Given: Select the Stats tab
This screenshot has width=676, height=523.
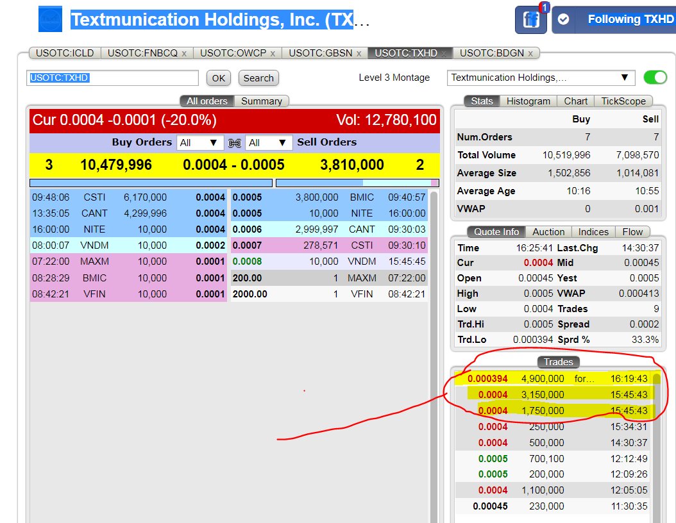Looking at the screenshot, I should click(x=482, y=101).
